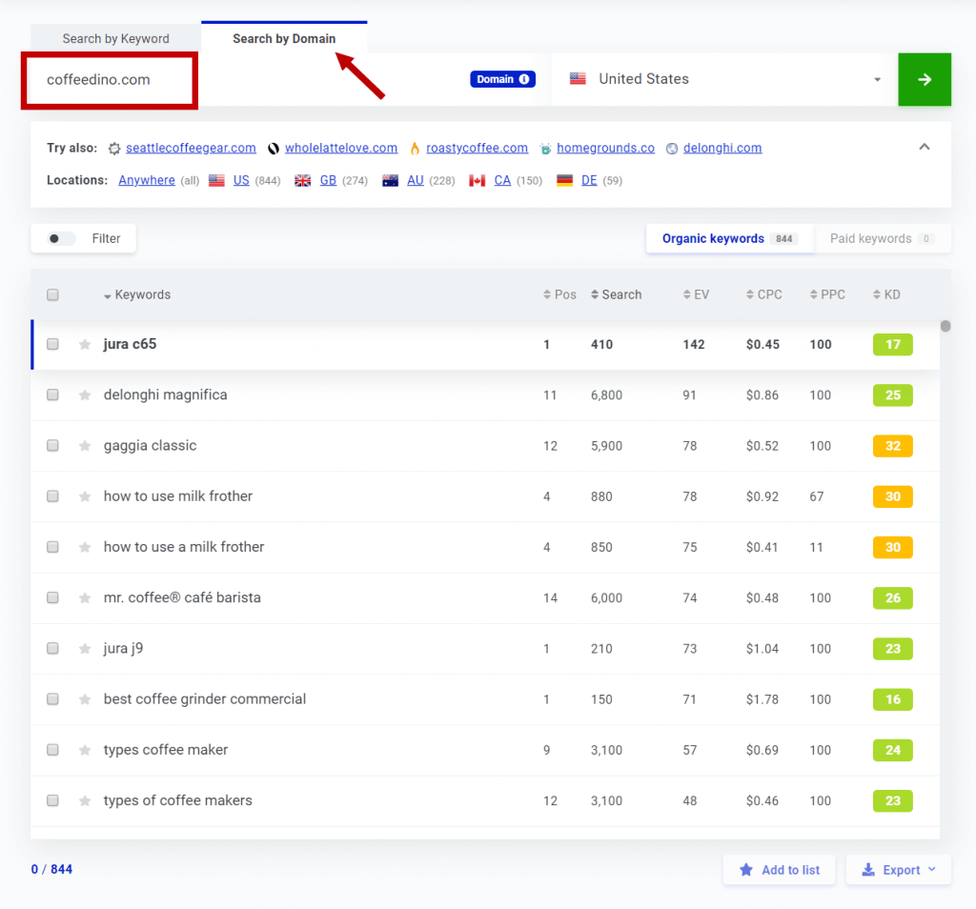Click the Add to list button

[x=779, y=869]
